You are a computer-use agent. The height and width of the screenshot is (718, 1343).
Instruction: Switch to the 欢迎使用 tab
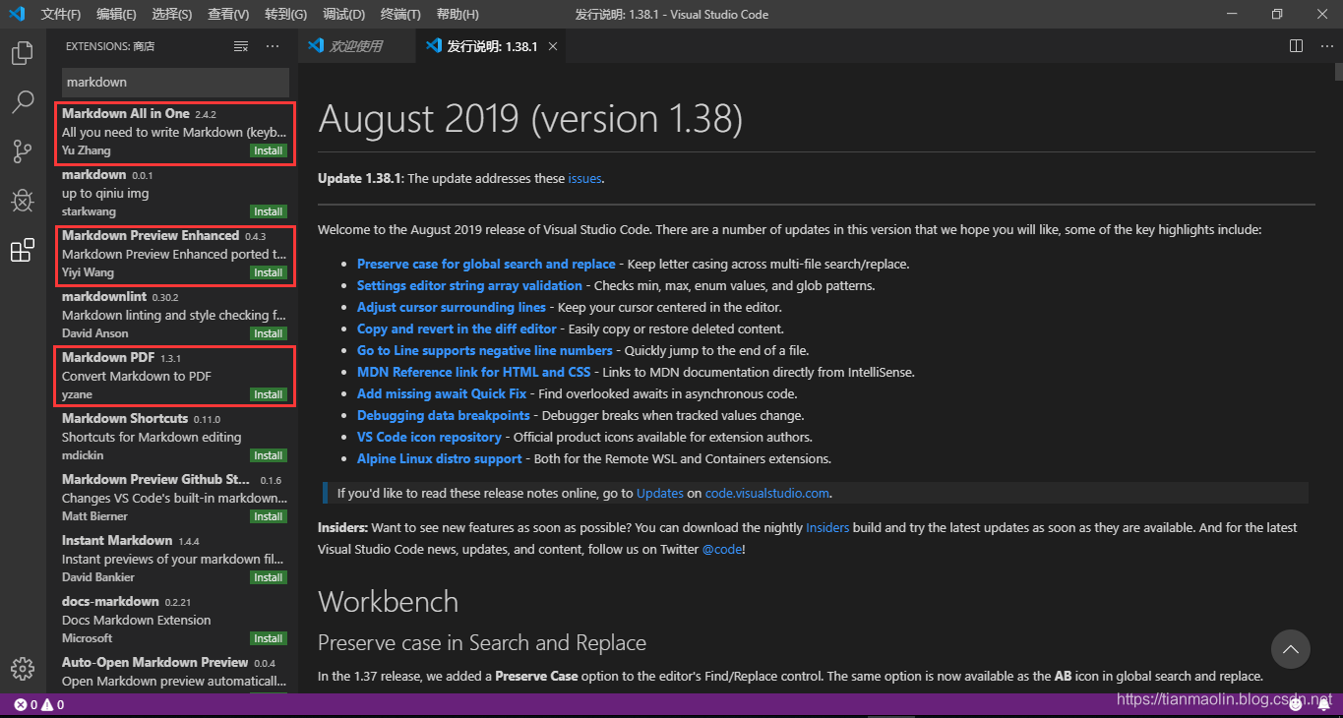click(356, 46)
